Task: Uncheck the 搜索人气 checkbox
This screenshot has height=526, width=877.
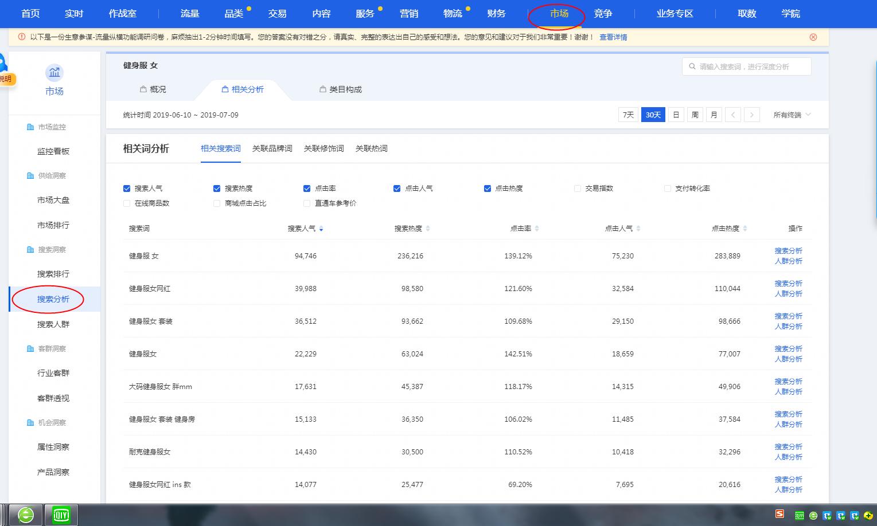Action: tap(127, 188)
